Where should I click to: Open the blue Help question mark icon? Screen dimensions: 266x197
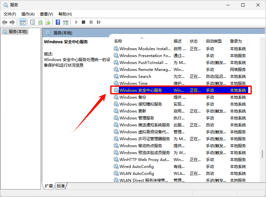[58, 22]
